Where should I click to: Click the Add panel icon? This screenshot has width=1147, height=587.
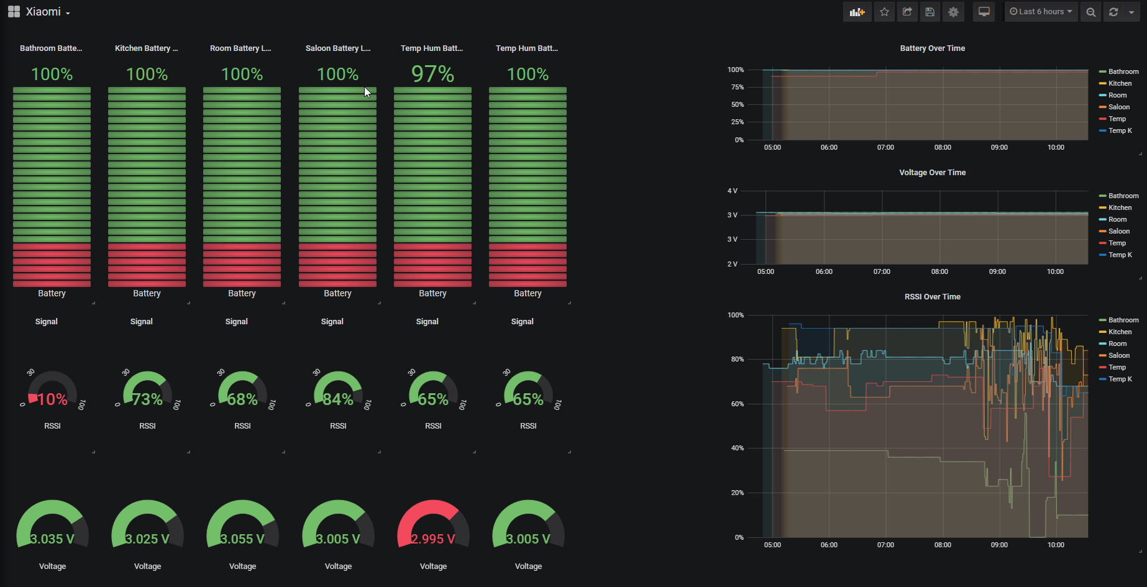pos(857,12)
